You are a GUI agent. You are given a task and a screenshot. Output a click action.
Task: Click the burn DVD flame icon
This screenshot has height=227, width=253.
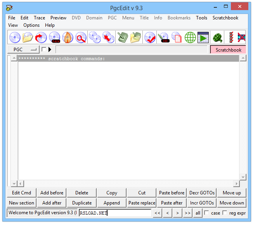point(68,37)
